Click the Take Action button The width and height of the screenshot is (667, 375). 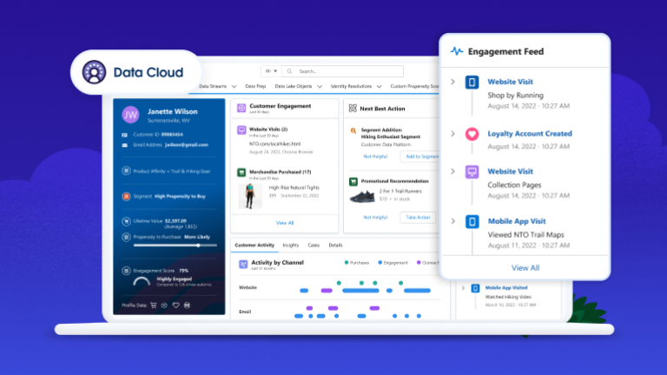pos(418,217)
